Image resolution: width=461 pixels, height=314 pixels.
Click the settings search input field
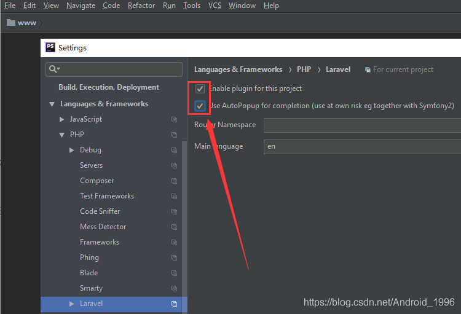pos(114,69)
